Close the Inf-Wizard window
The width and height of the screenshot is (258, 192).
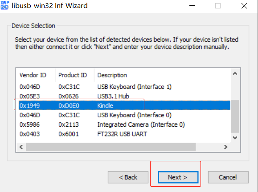pyautogui.click(x=244, y=6)
